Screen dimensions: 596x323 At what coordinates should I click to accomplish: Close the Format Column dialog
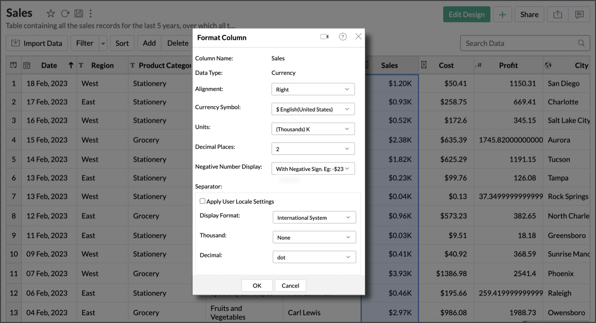point(358,37)
